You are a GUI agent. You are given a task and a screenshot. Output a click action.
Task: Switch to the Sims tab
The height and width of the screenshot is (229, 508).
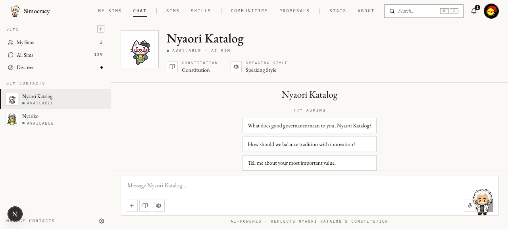[173, 11]
